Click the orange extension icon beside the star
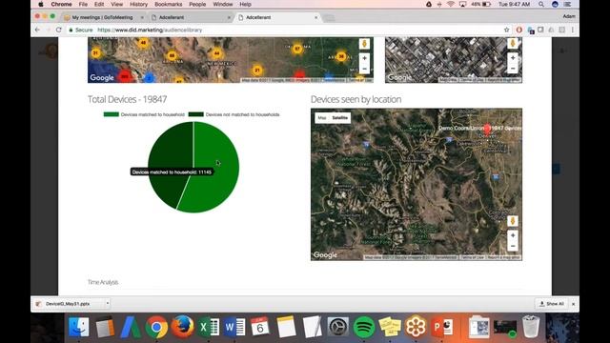Screen dimensions: 610x343 point(518,30)
